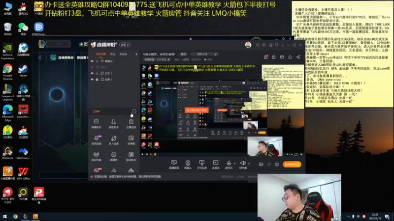This screenshot has height=221, width=394.
Task: Collapse the 工具箱 toolbox section
Action: 134,111
